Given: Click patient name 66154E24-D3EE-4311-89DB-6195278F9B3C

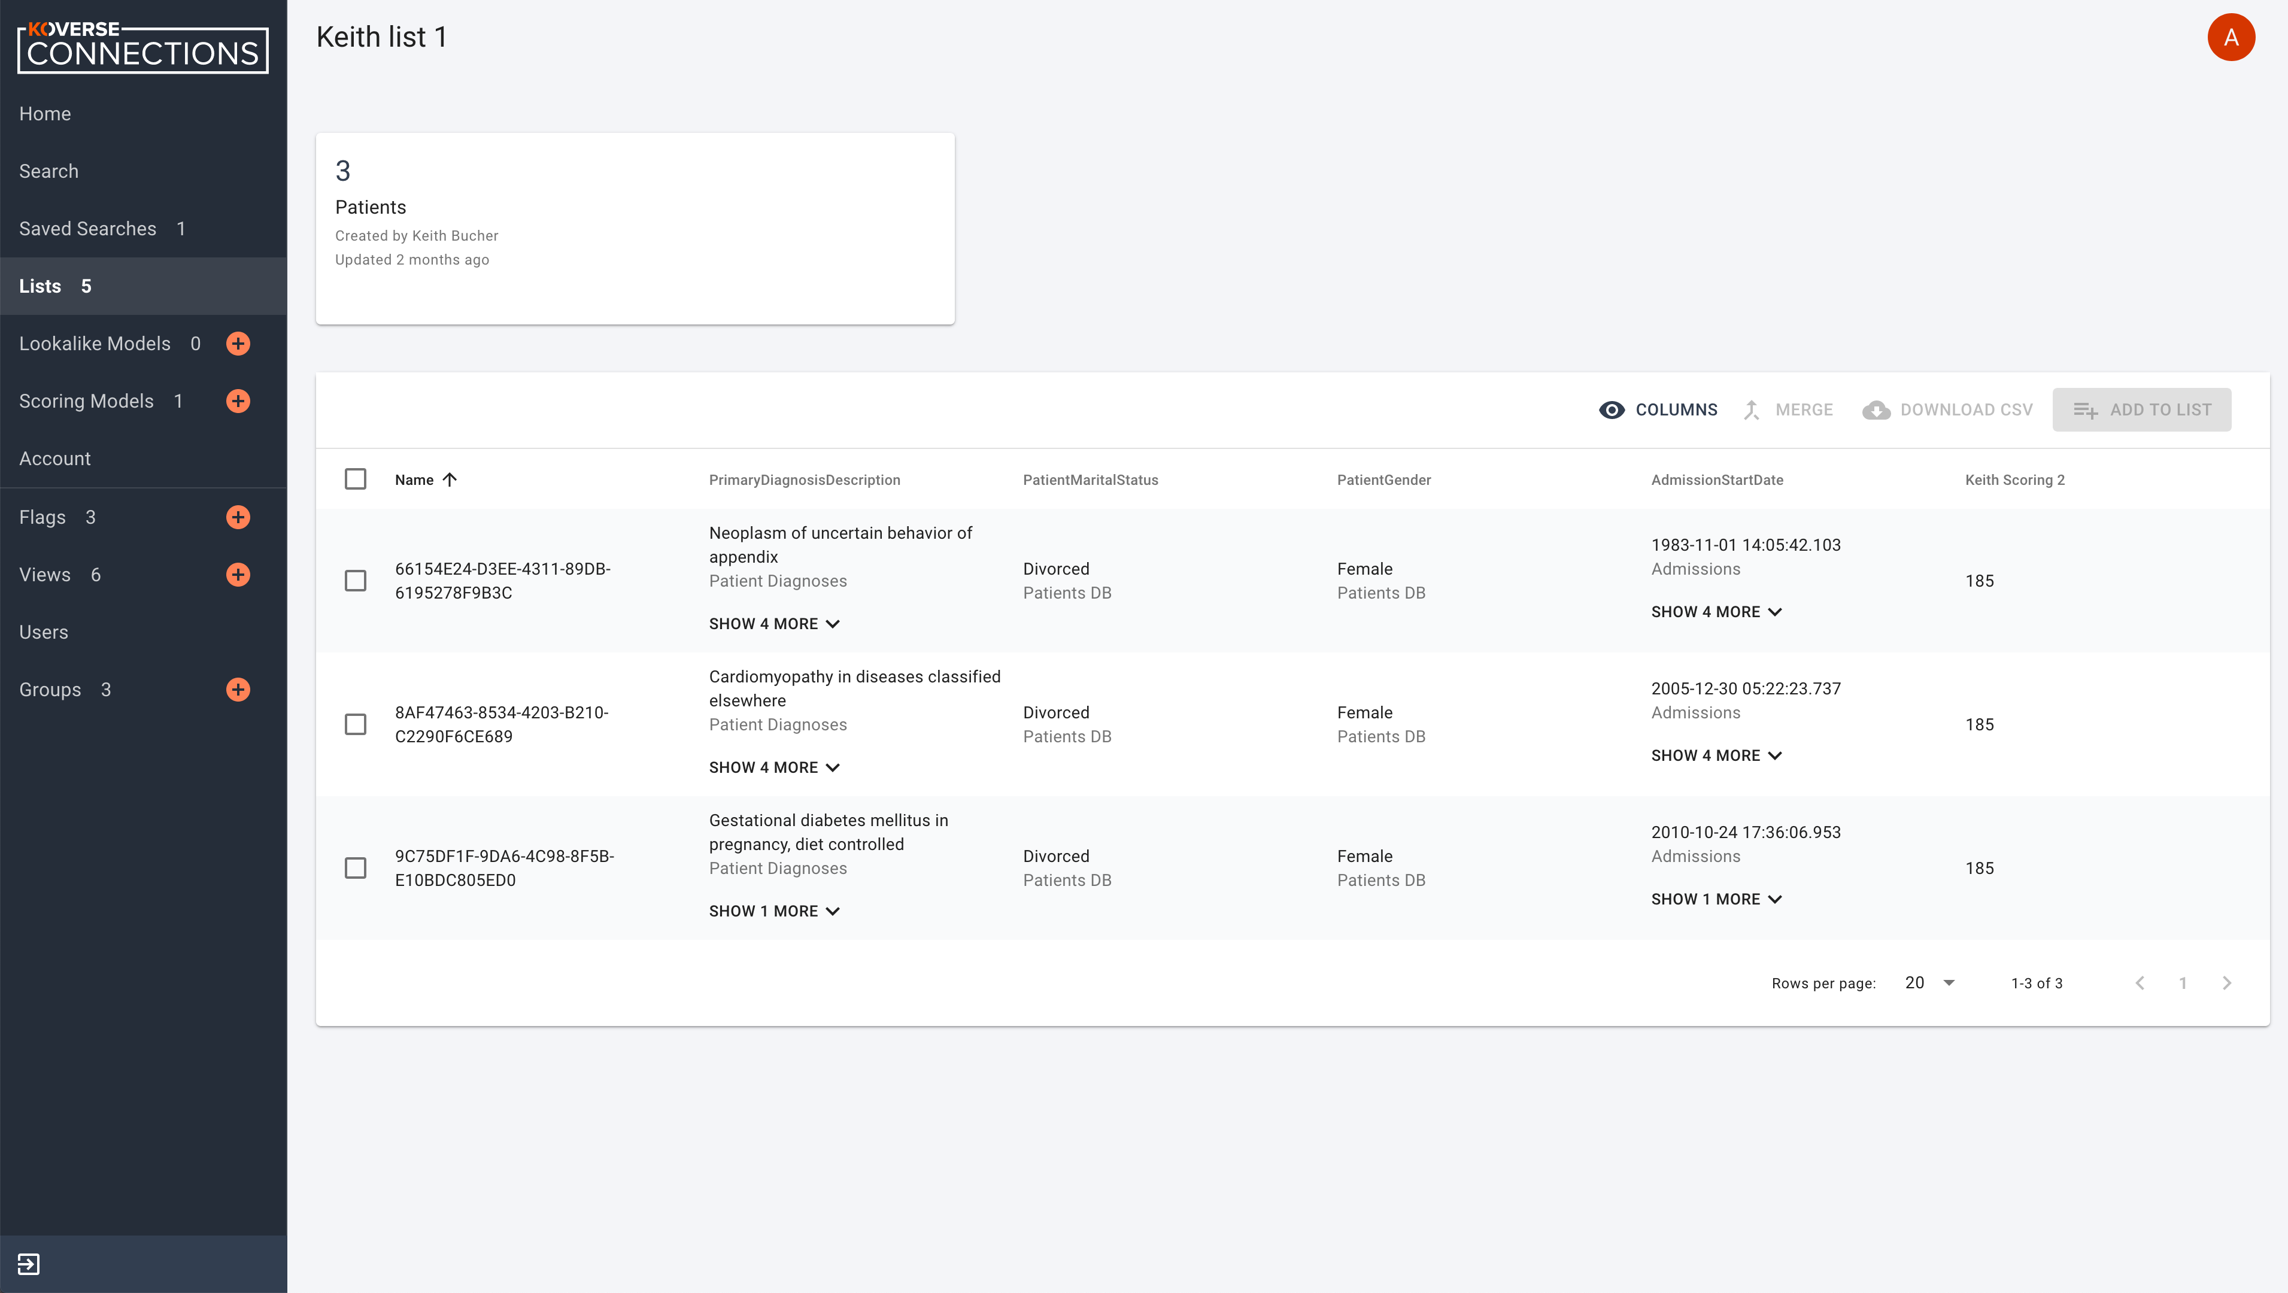Looking at the screenshot, I should (x=503, y=581).
